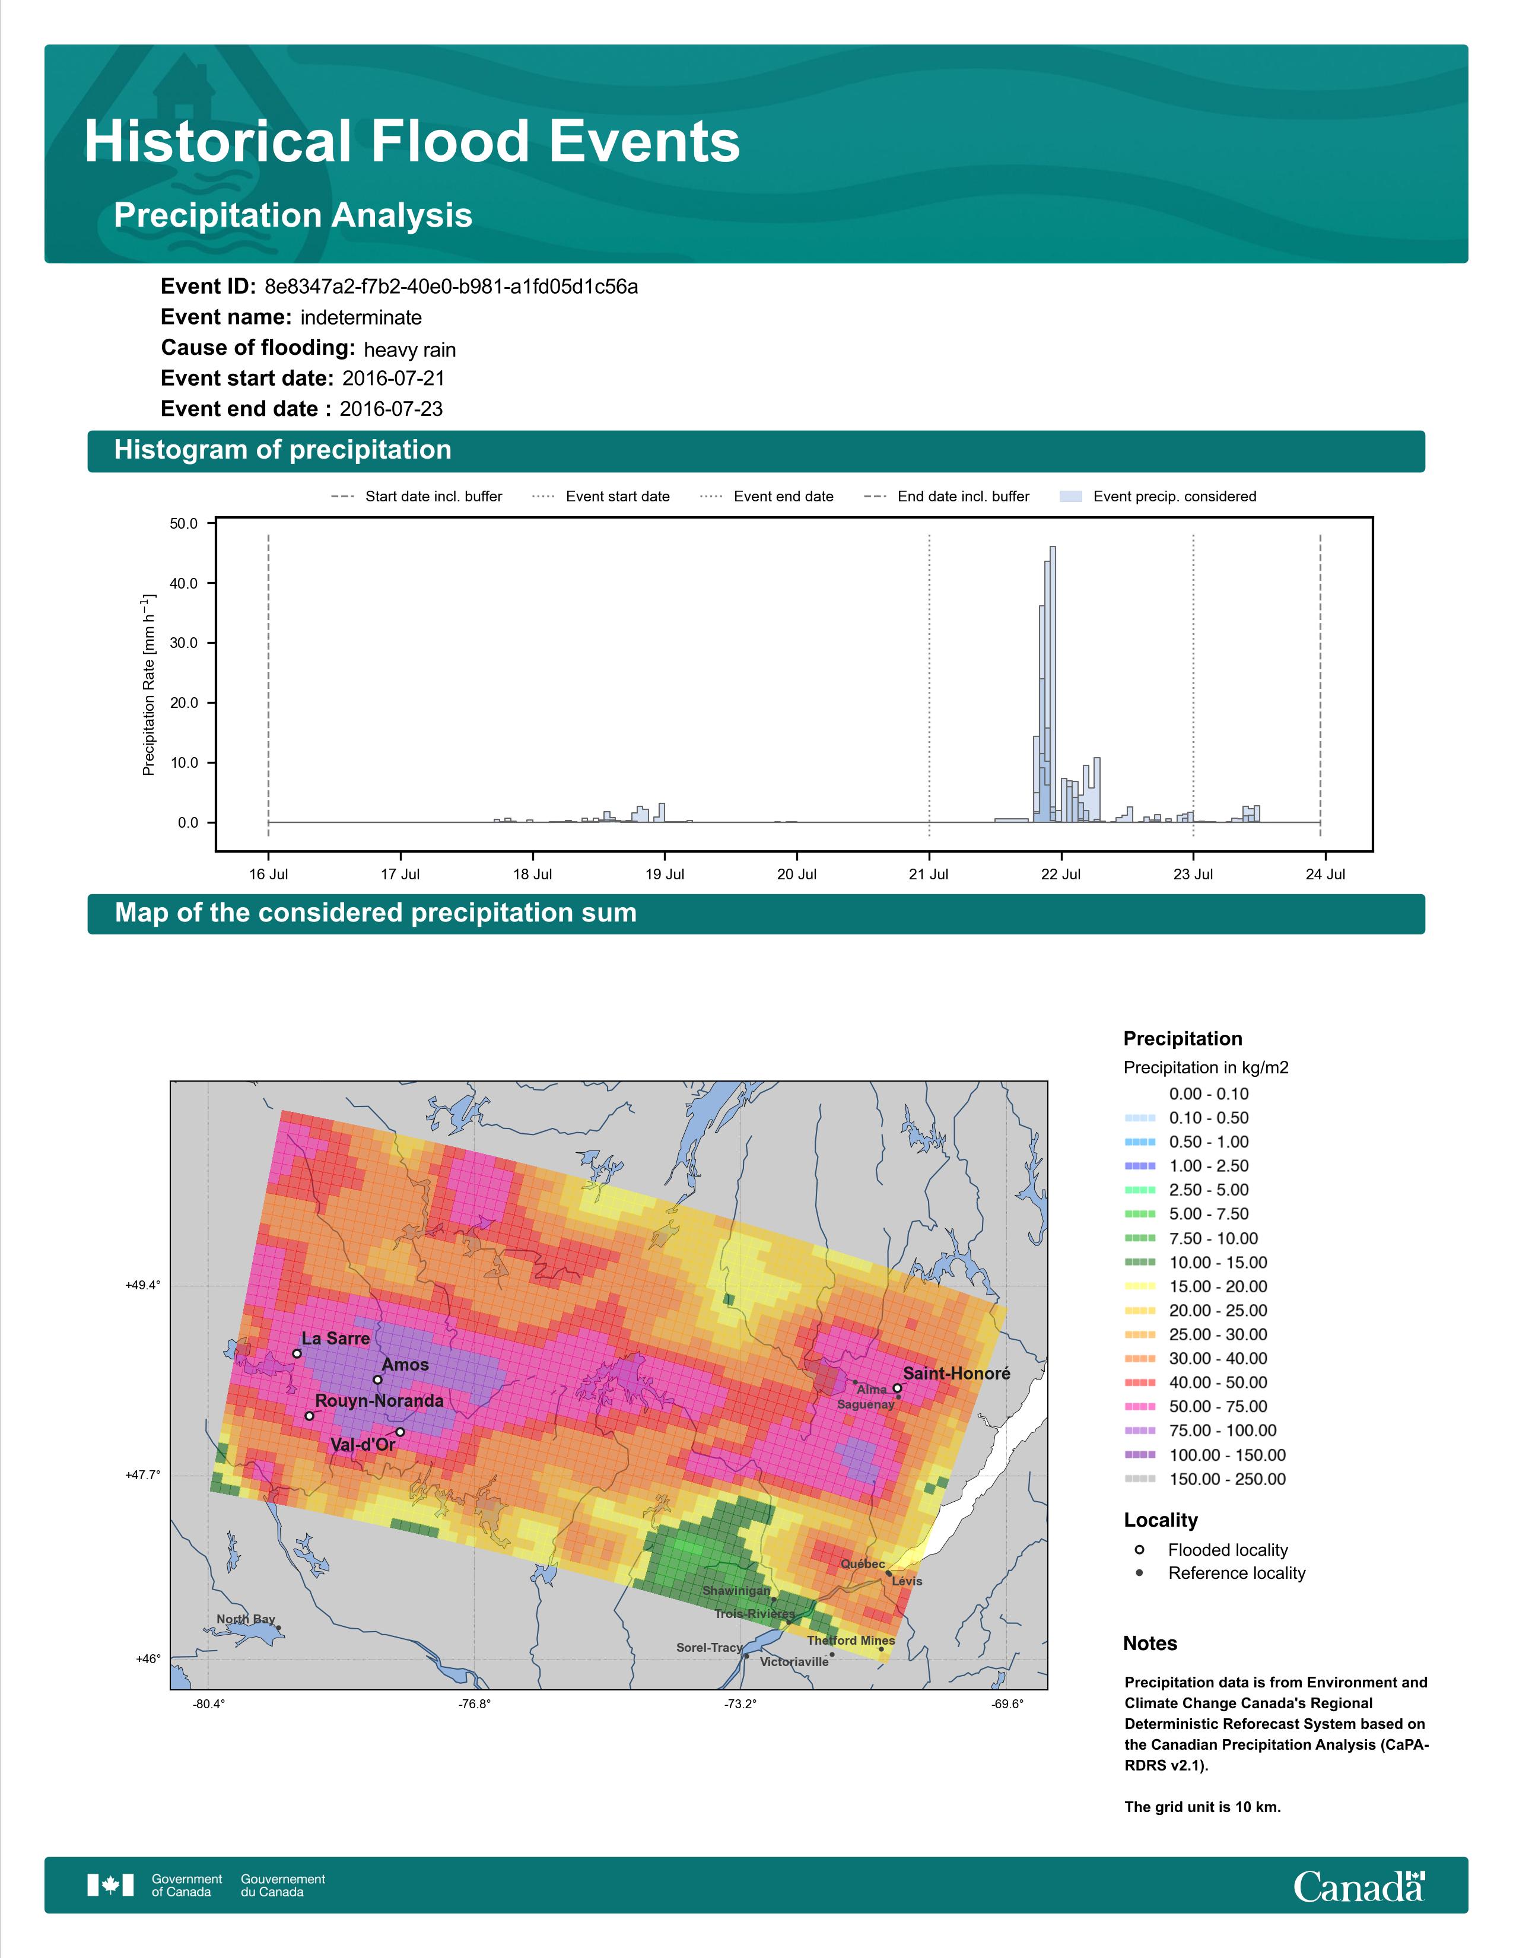Select the La Sarre flooded locality marker
1513x1958 pixels.
click(x=297, y=1354)
